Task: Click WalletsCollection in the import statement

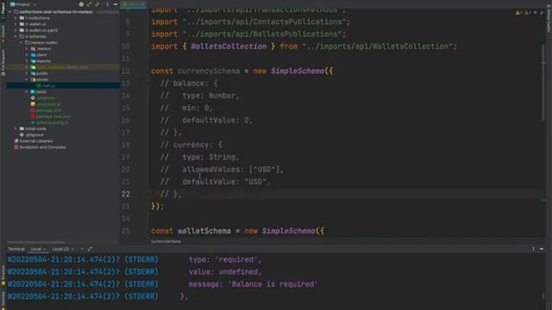Action: click(229, 46)
